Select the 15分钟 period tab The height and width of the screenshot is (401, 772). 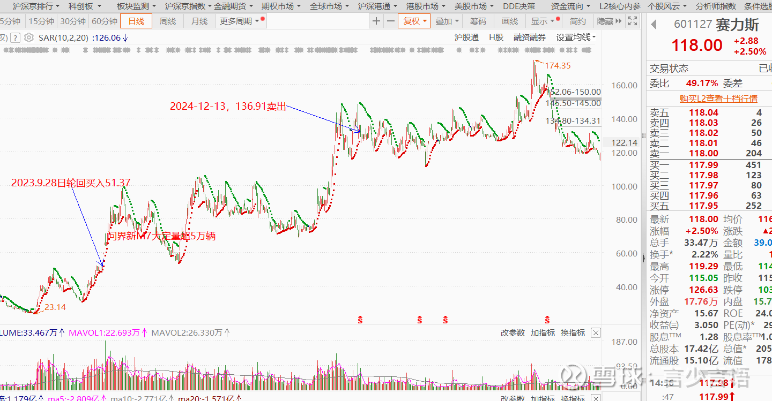[41, 21]
